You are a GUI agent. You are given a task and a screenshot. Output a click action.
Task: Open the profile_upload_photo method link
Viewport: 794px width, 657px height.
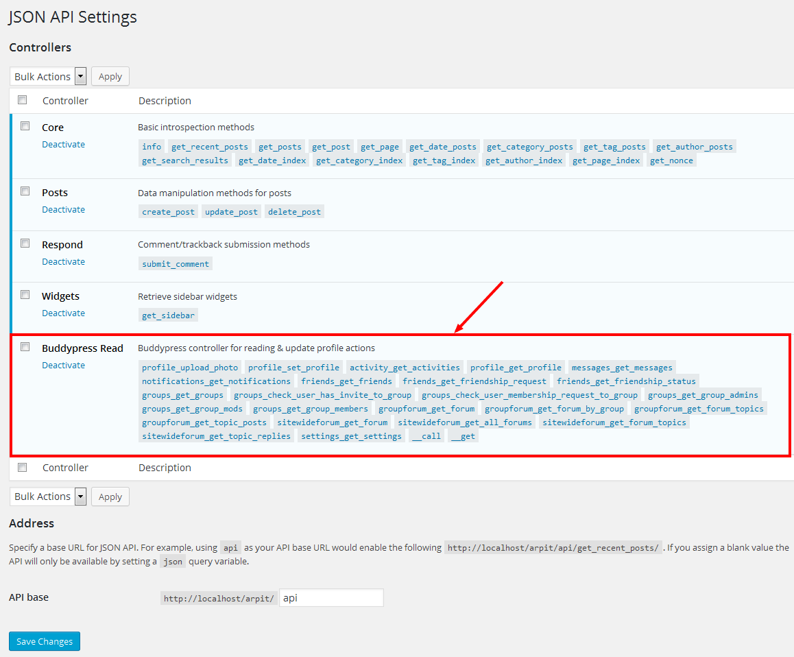point(190,368)
